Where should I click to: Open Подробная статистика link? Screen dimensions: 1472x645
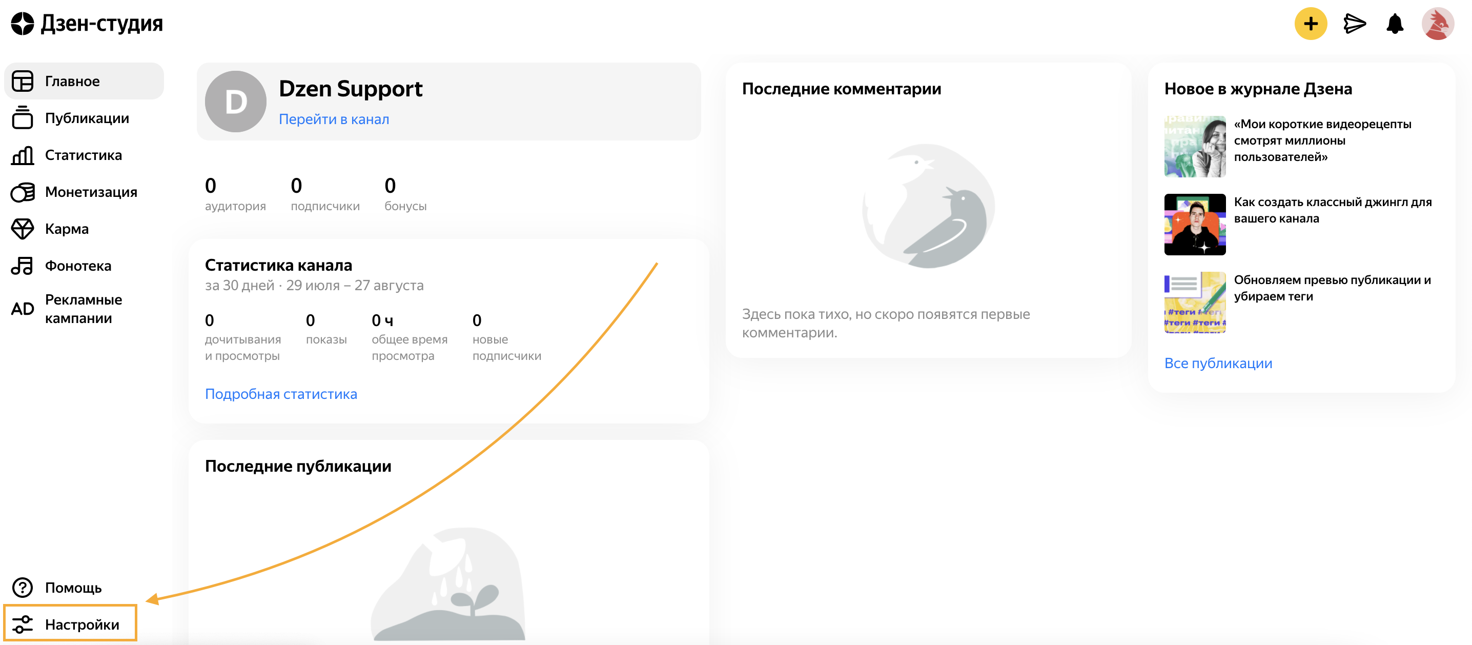[280, 394]
